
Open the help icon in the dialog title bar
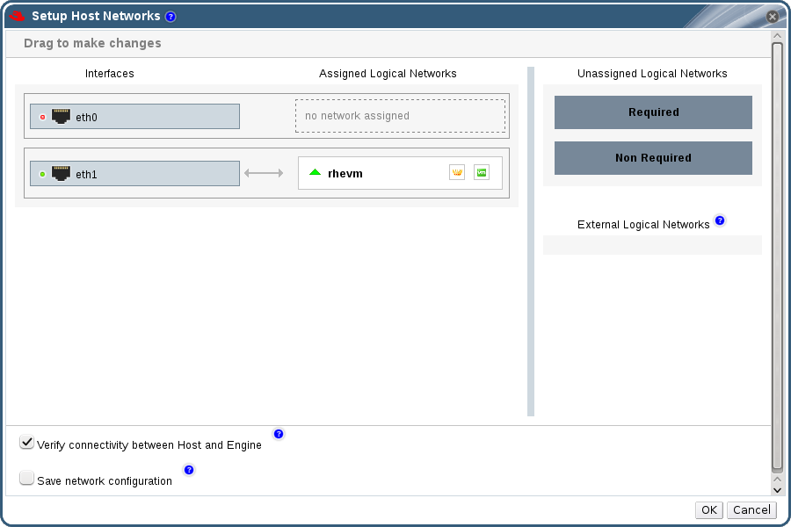pos(170,16)
